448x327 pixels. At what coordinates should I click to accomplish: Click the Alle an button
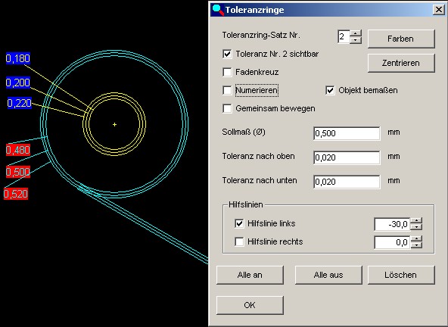(250, 275)
